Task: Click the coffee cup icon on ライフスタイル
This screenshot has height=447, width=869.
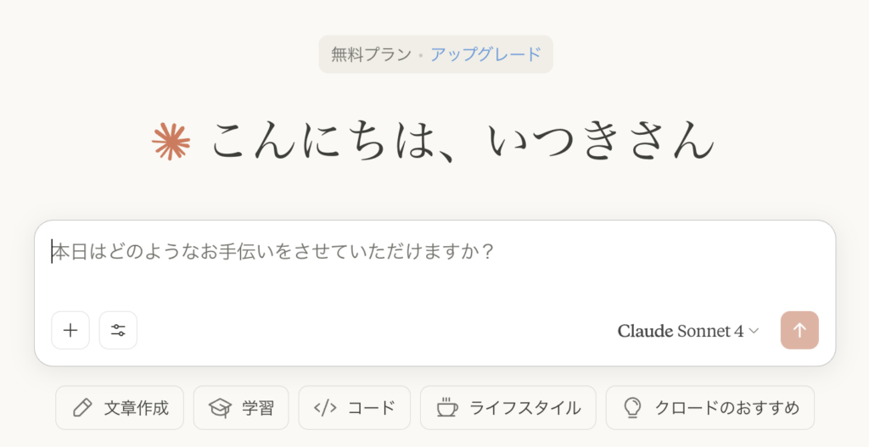Action: [447, 408]
